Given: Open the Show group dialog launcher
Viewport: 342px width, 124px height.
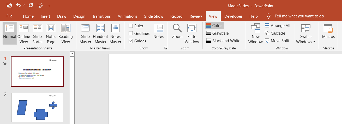Looking at the screenshot, I should pyautogui.click(x=165, y=48).
